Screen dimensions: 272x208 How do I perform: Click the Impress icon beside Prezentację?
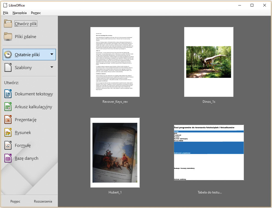8,120
